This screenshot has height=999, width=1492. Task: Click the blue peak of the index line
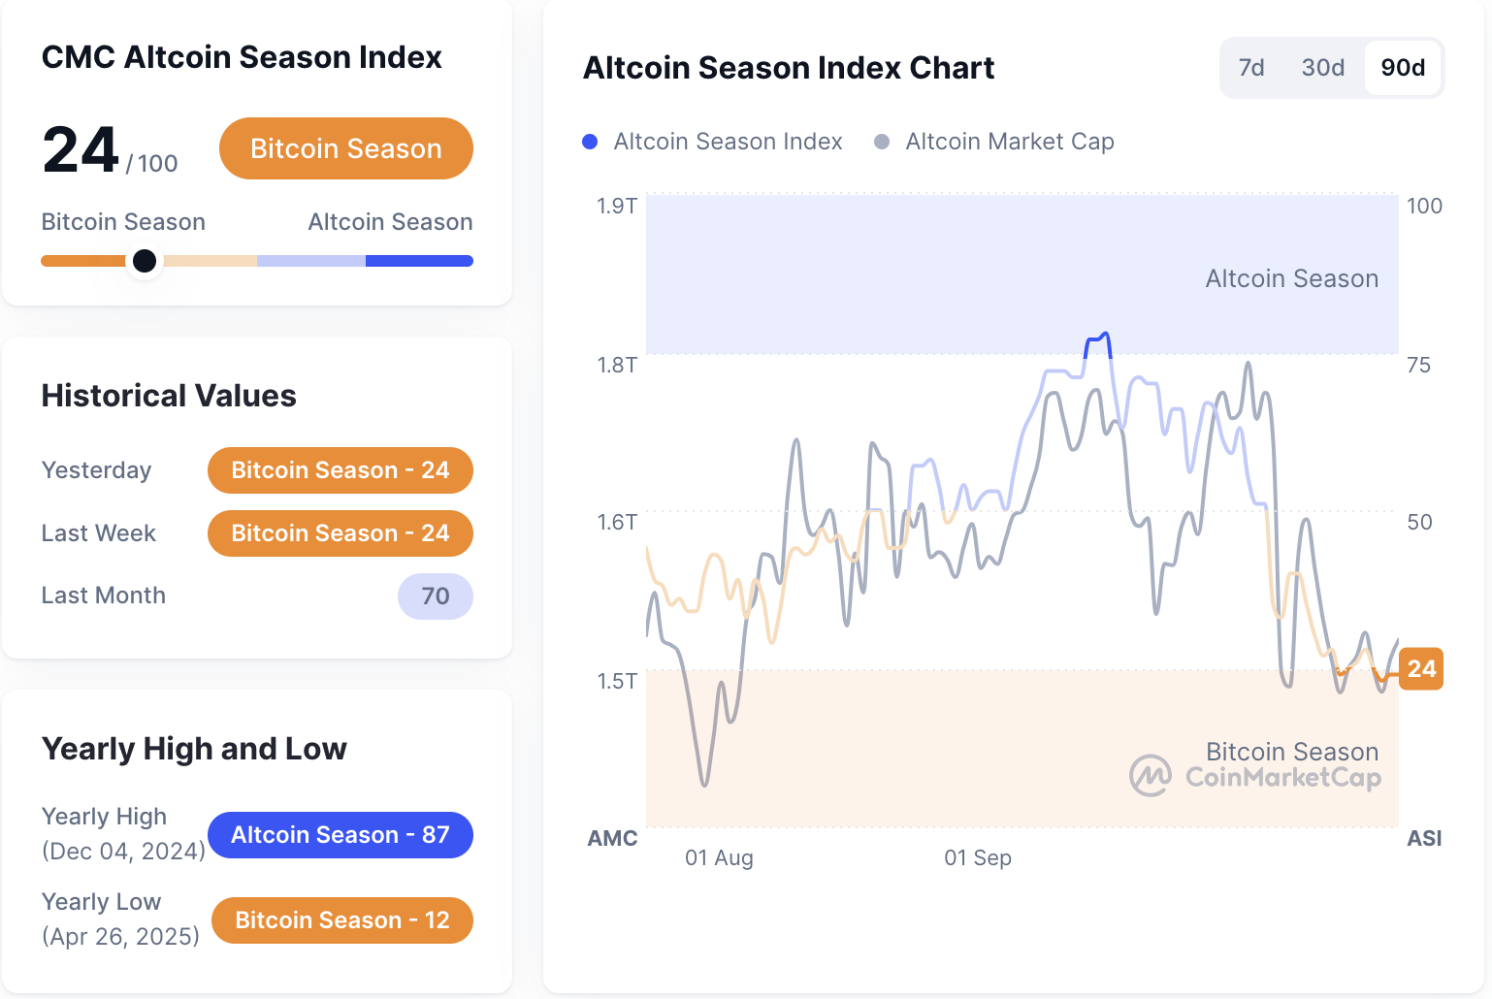pos(1098,338)
